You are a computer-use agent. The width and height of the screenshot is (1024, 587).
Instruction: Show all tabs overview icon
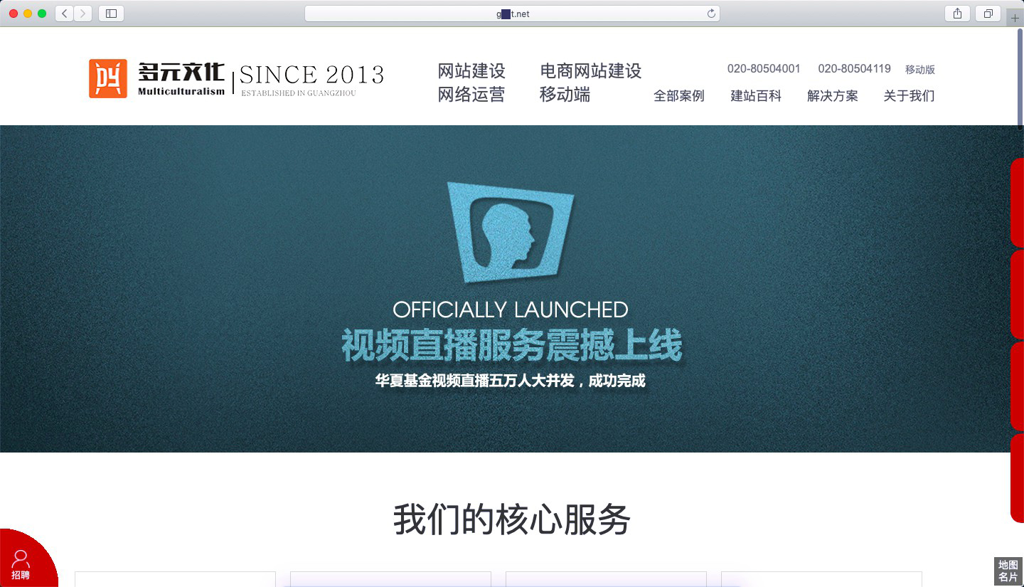coord(988,14)
